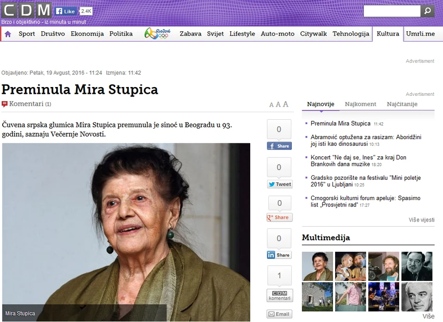Image resolution: width=443 pixels, height=322 pixels.
Task: Click the home icon in navigation bar
Action: [x=8, y=34]
